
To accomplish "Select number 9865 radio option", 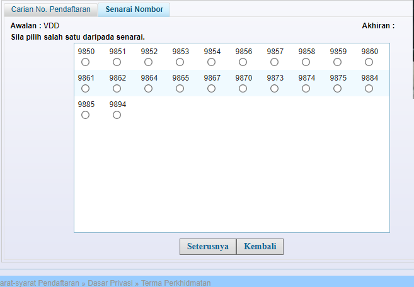I will (x=180, y=89).
